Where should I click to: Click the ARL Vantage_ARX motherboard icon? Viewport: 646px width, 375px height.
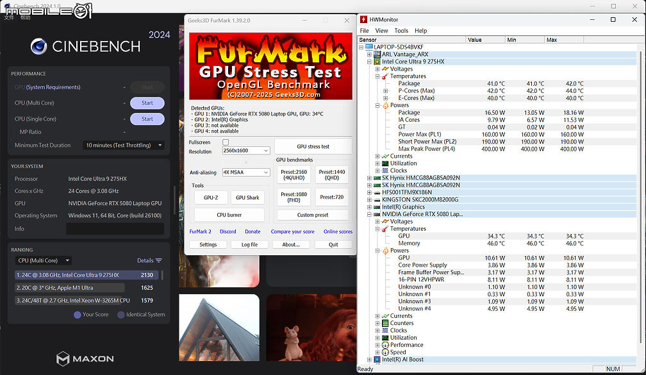point(377,54)
